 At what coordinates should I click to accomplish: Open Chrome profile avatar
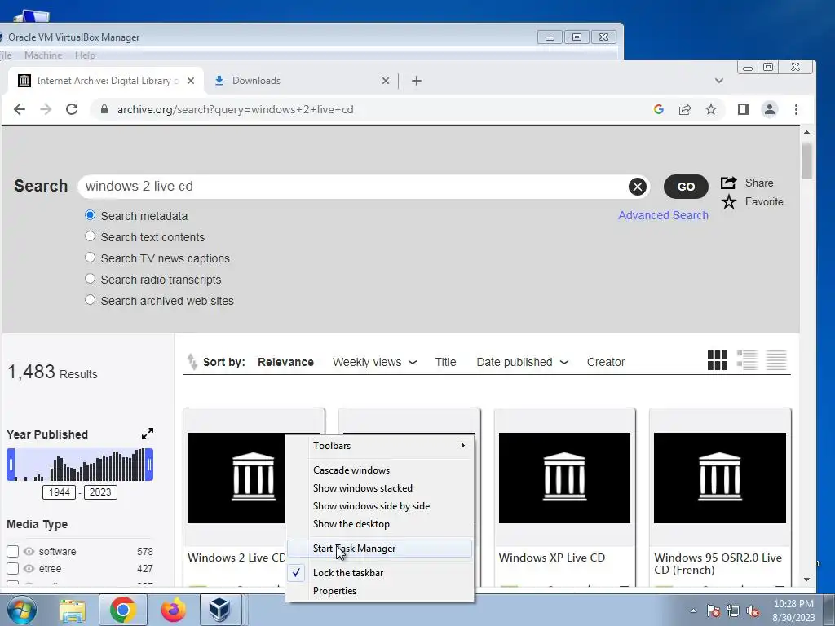tap(770, 110)
